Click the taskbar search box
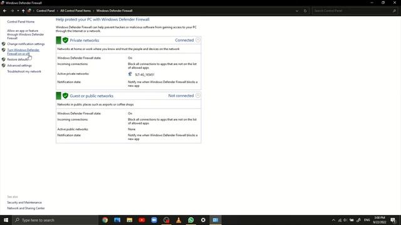 point(55,220)
